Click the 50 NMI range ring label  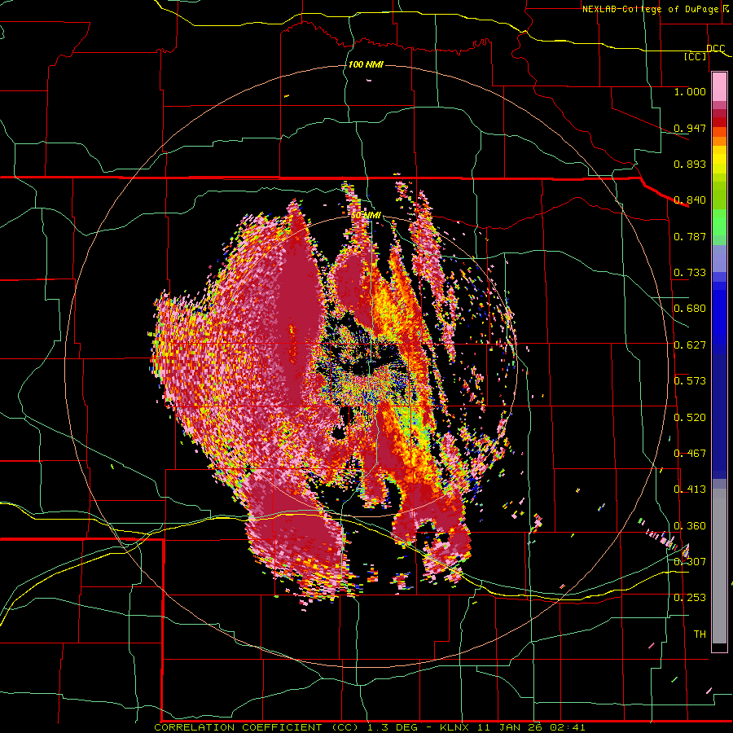coord(366,216)
